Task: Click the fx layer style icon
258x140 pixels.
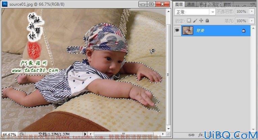Action: coord(200,135)
